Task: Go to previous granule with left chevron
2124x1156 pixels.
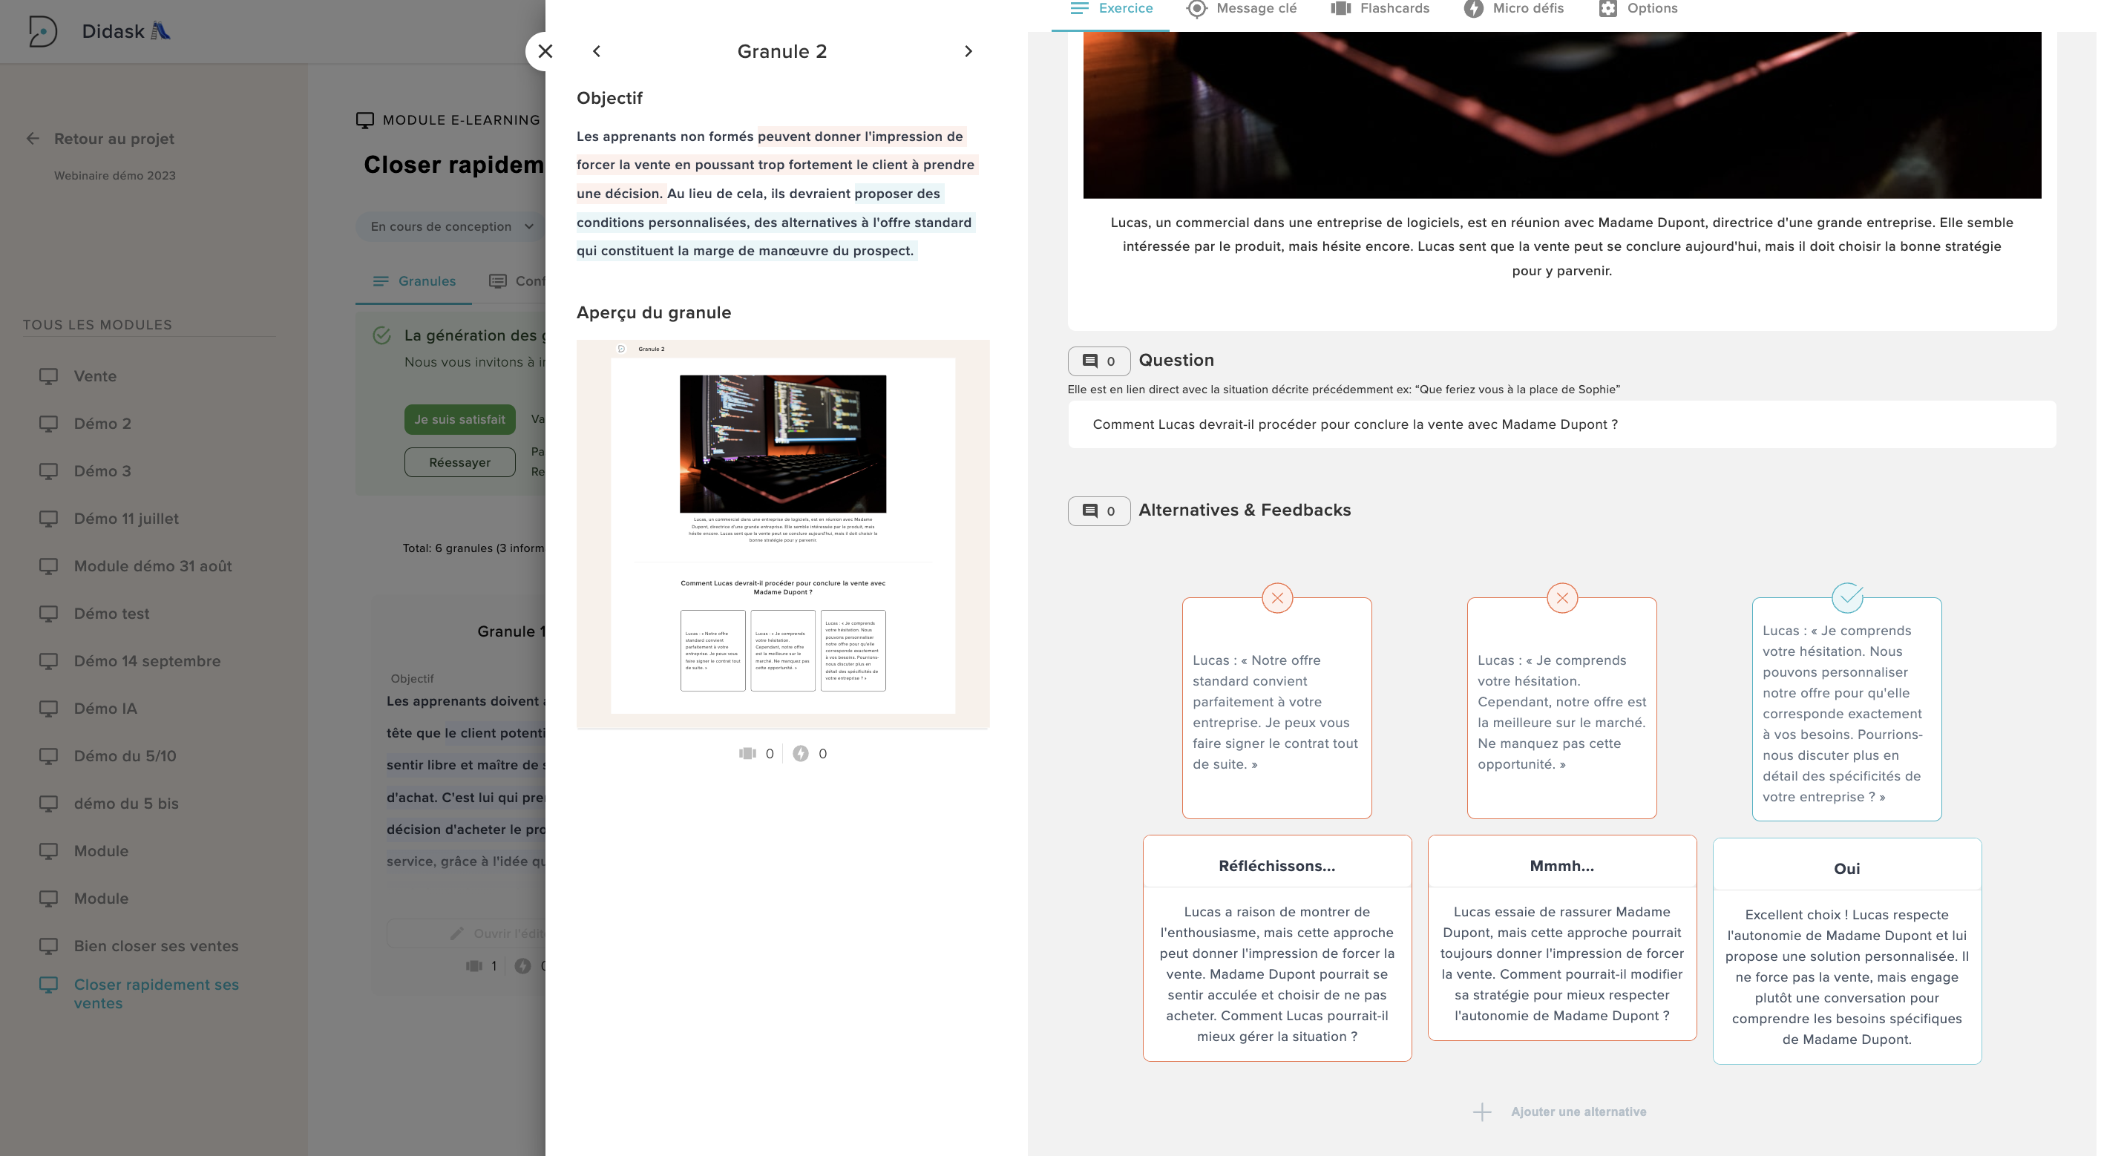Action: (596, 51)
